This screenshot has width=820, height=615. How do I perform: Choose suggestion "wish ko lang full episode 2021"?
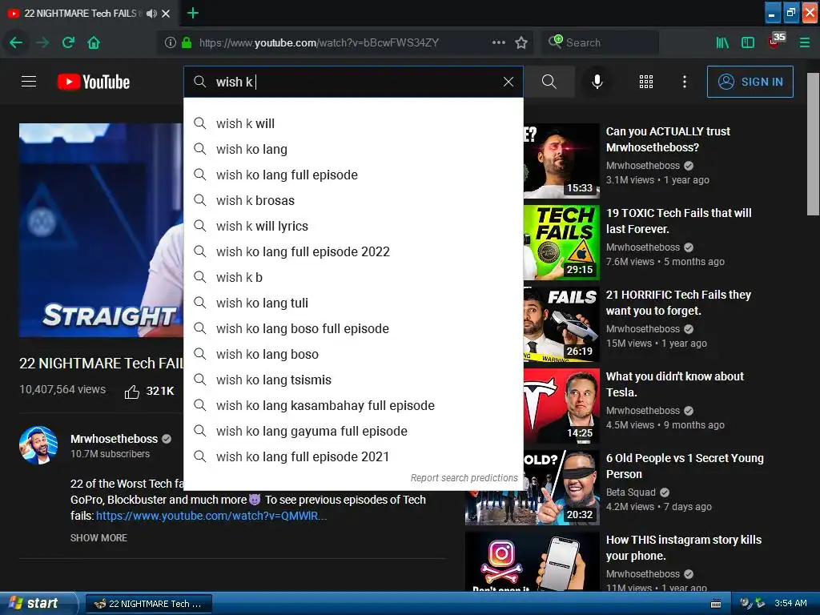click(353, 456)
